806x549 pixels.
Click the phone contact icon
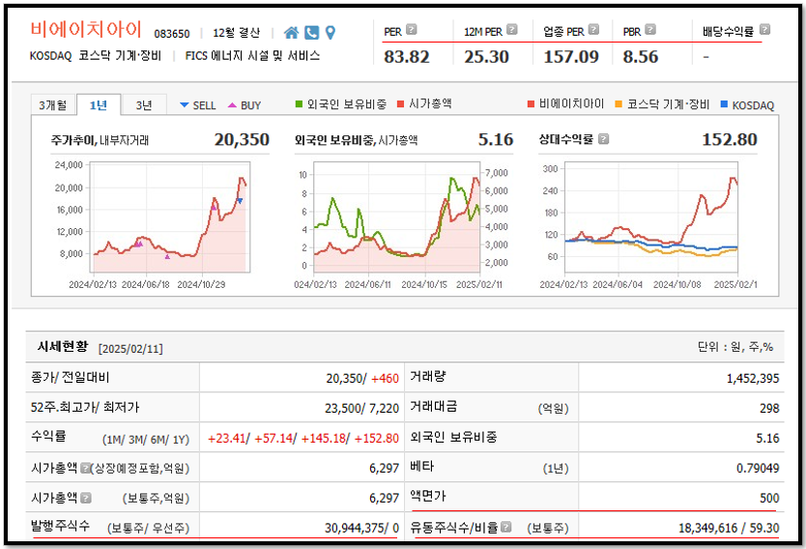pos(311,33)
